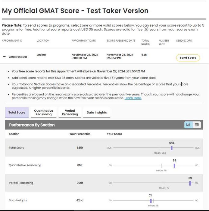Click the SEND SCORE column header

(184, 41)
